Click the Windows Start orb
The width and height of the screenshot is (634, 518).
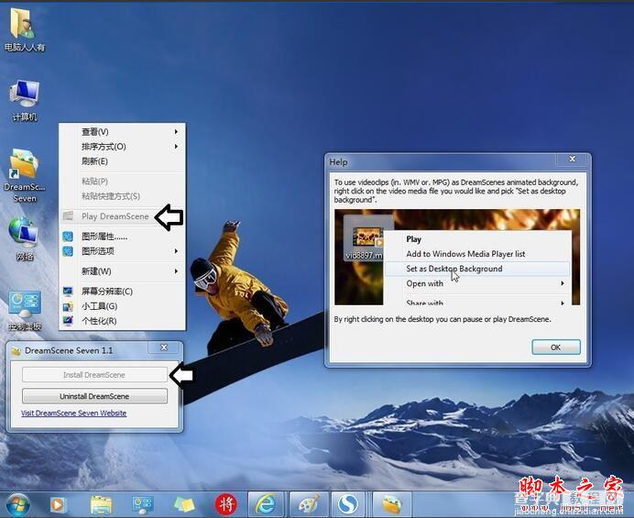16,504
